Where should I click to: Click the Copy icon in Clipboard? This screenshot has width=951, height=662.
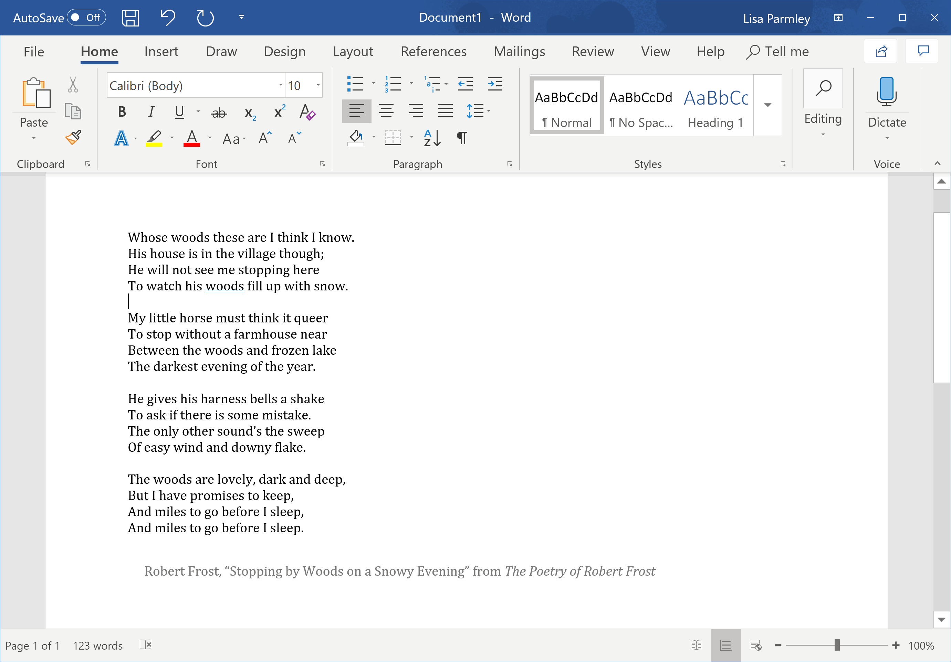coord(73,111)
